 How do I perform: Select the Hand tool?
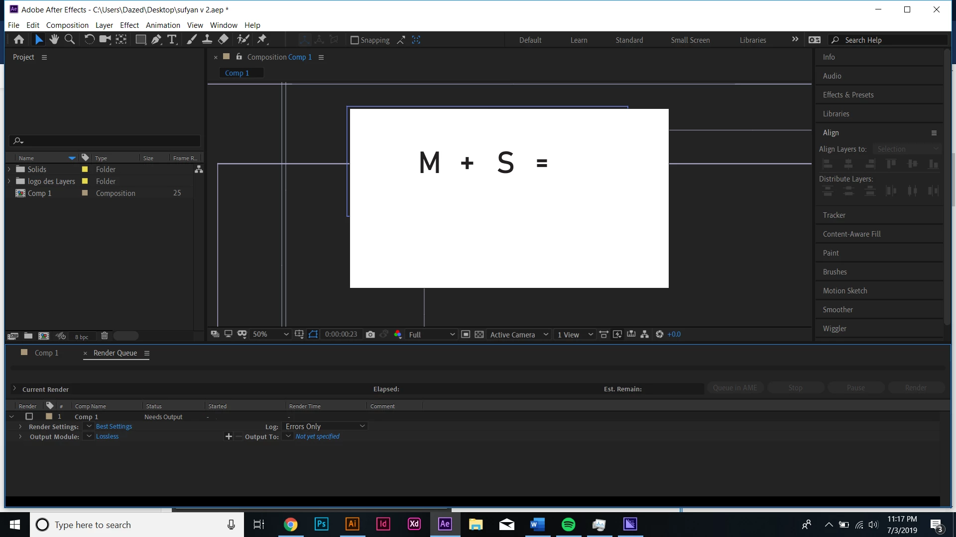(x=54, y=40)
